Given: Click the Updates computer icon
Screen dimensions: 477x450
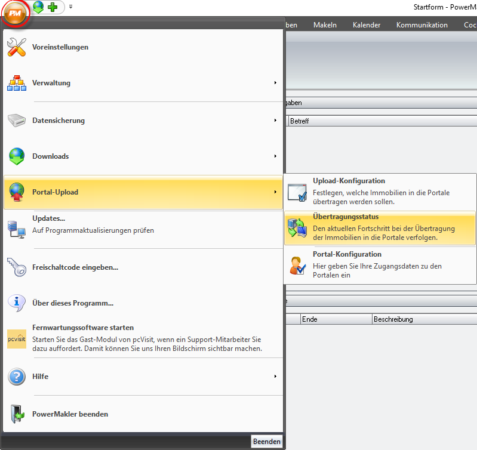Looking at the screenshot, I should pyautogui.click(x=17, y=230).
